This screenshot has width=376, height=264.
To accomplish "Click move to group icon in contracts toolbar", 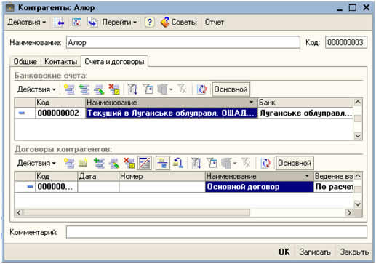I will click(x=178, y=163).
